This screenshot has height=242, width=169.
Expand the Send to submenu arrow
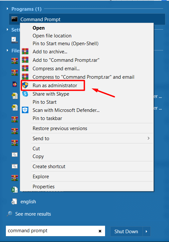click(148, 138)
